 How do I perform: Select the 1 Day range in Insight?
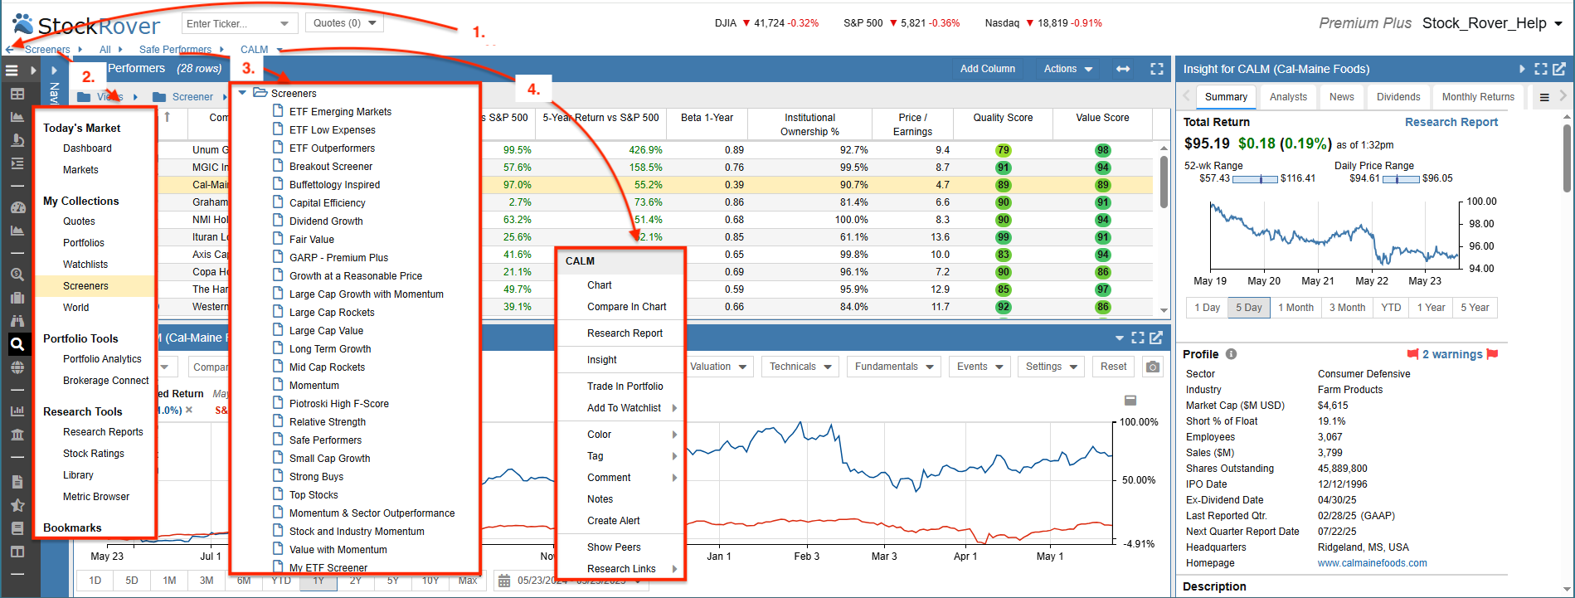click(x=1207, y=308)
